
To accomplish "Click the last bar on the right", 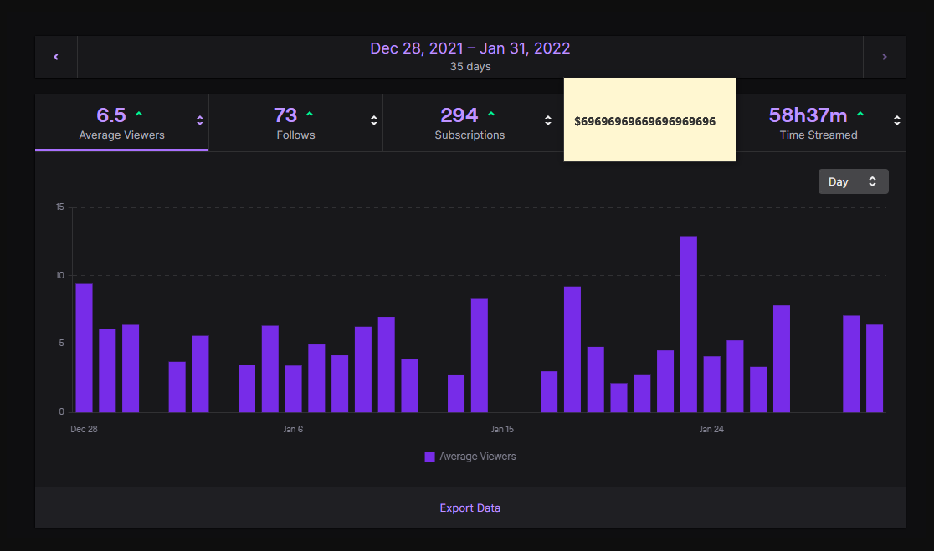I will click(x=875, y=369).
